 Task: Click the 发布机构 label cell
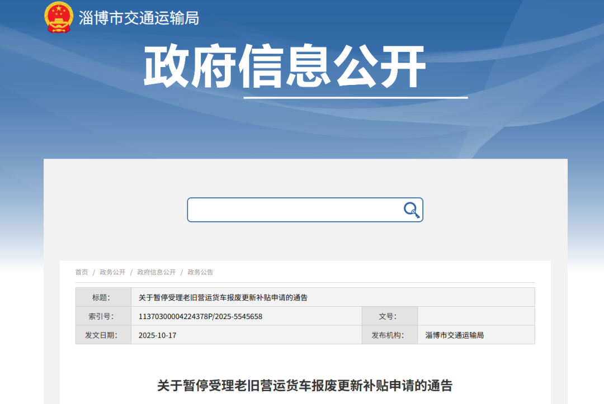[x=390, y=335]
